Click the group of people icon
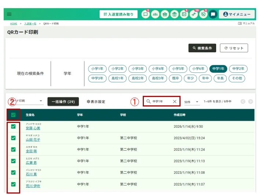 click(x=155, y=14)
